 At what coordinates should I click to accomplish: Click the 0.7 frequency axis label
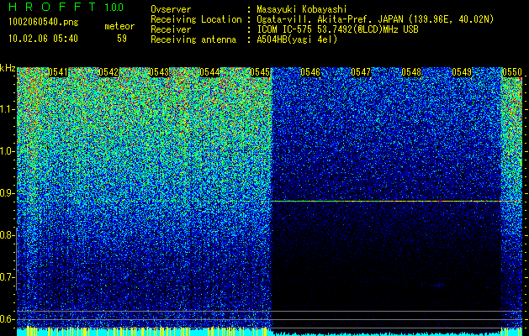[6, 277]
